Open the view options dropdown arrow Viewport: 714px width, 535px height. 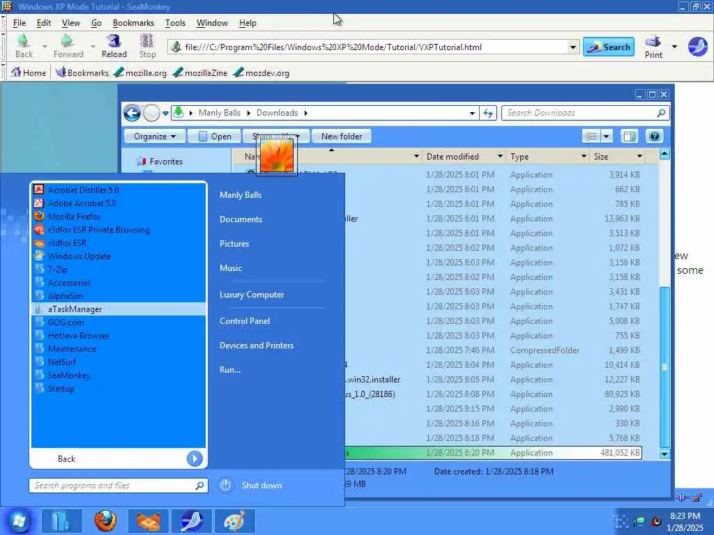pyautogui.click(x=606, y=136)
